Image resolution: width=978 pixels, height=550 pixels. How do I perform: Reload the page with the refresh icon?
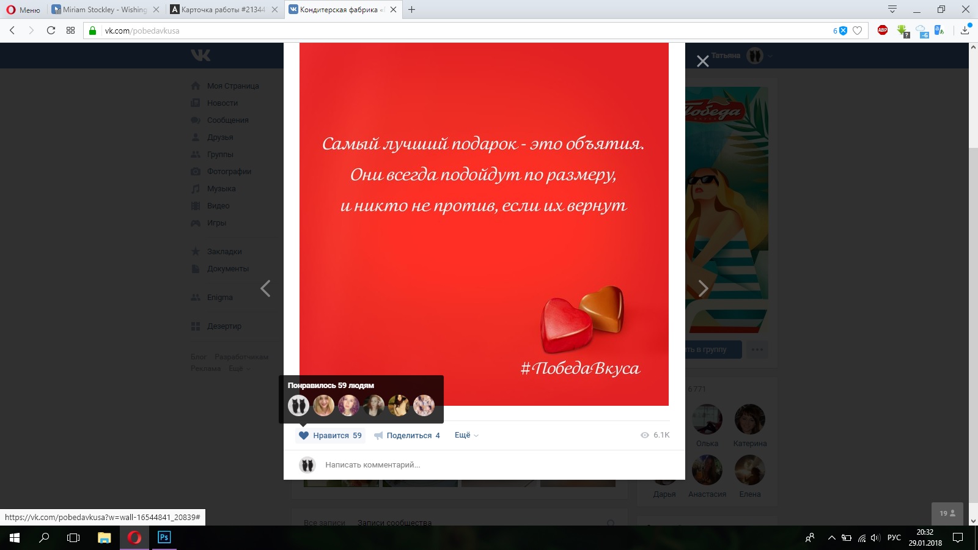point(51,31)
